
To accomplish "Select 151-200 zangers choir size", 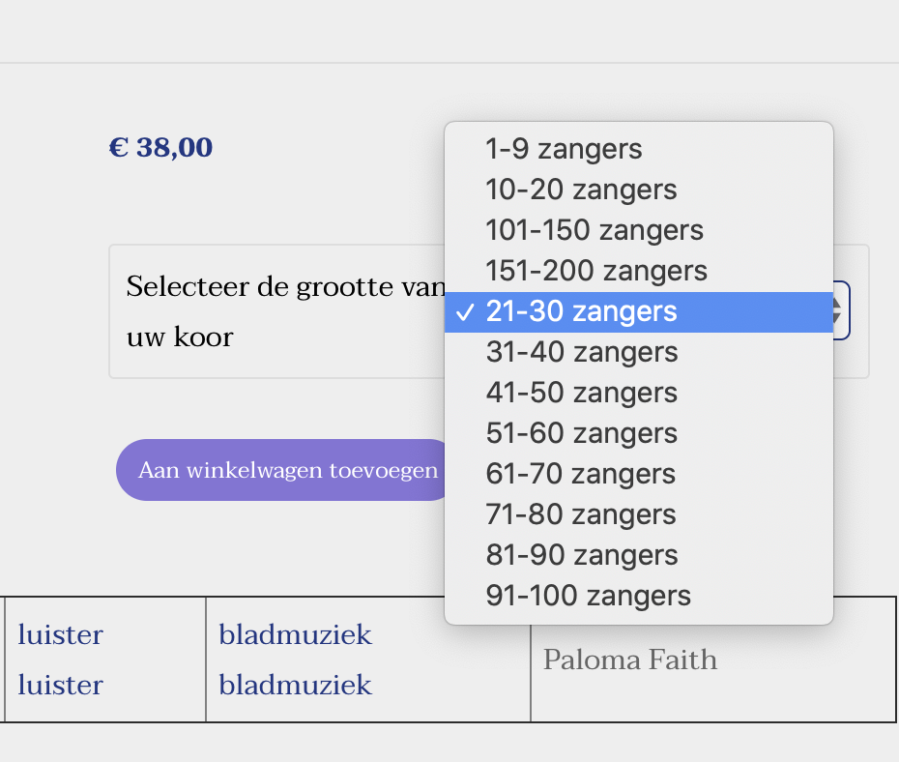I will point(596,271).
